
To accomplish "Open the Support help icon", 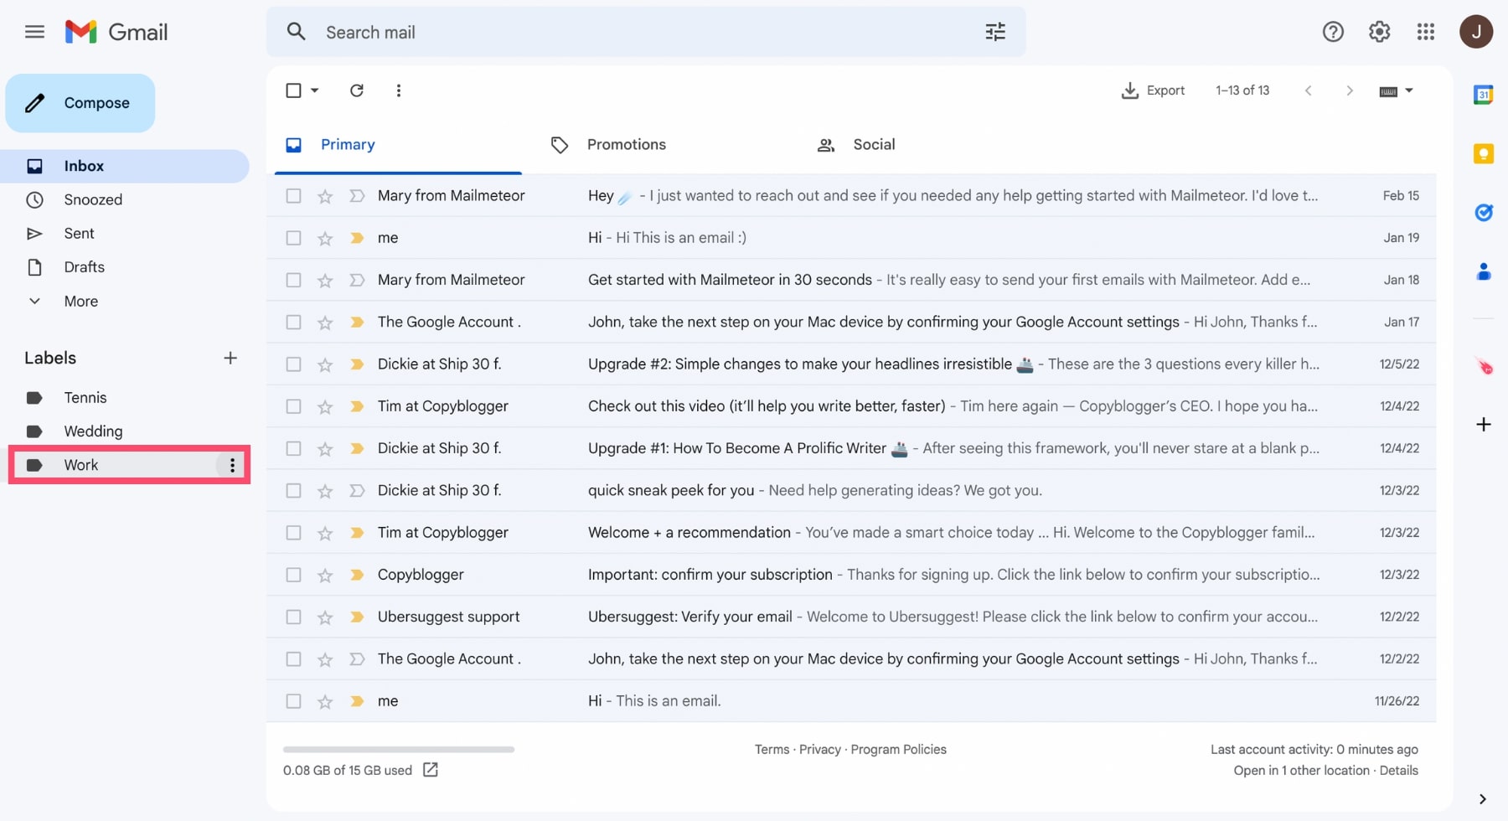I will click(1333, 32).
